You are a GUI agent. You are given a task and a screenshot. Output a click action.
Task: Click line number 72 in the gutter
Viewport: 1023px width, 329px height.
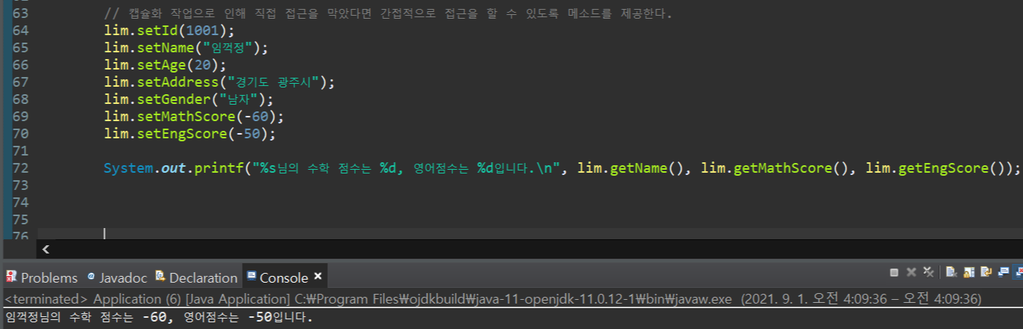point(21,168)
